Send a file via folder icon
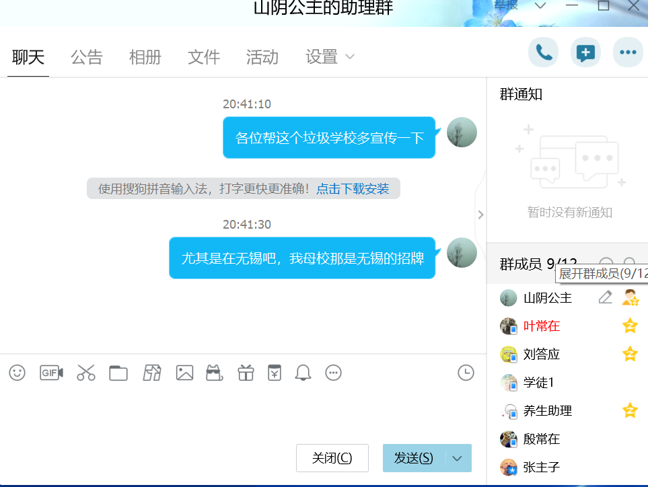The height and width of the screenshot is (487, 648). click(118, 373)
